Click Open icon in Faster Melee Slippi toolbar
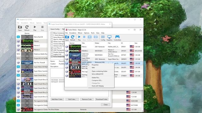The image size is (202, 113). 67,38
